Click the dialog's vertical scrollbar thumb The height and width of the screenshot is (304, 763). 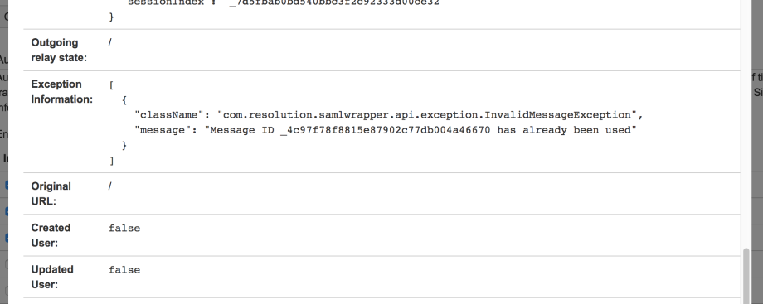point(747,277)
